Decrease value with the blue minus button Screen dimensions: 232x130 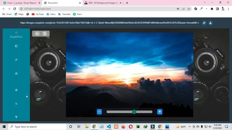click(99, 112)
